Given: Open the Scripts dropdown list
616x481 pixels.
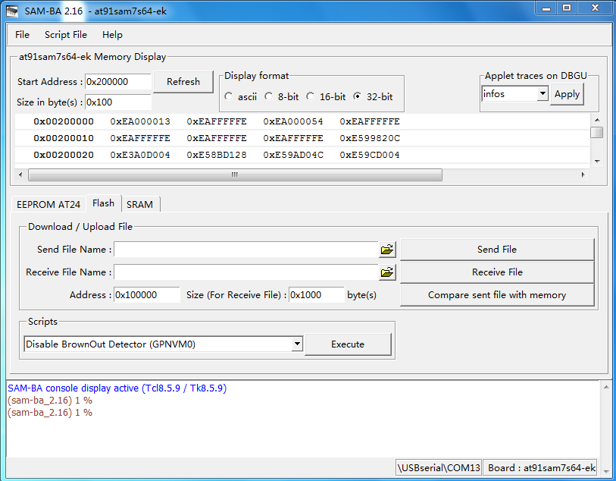Looking at the screenshot, I should (298, 344).
